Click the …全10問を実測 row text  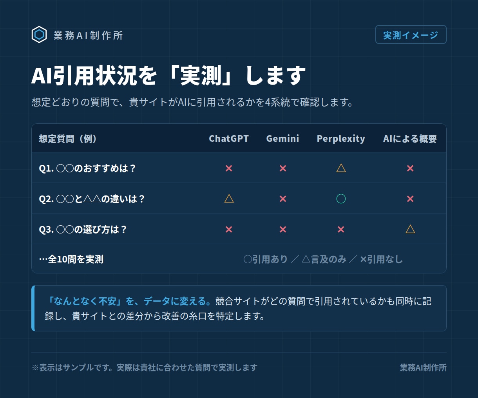(x=71, y=259)
